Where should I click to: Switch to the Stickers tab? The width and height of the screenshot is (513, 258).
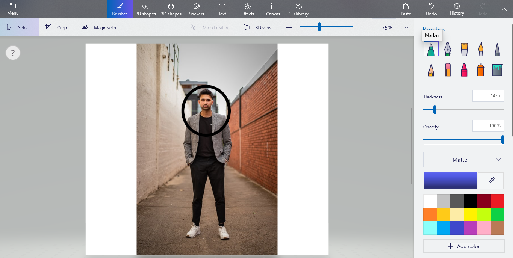pos(196,9)
